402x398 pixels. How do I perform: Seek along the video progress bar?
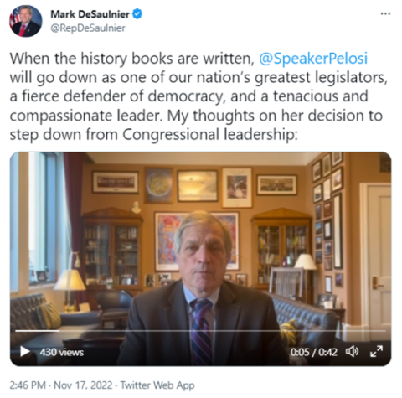(200, 331)
